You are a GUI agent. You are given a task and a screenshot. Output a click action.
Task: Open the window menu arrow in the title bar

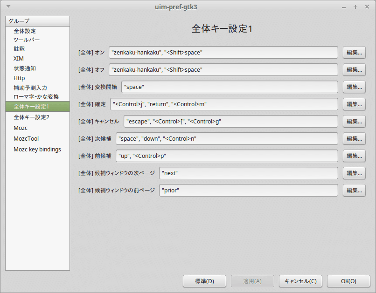tap(8, 7)
